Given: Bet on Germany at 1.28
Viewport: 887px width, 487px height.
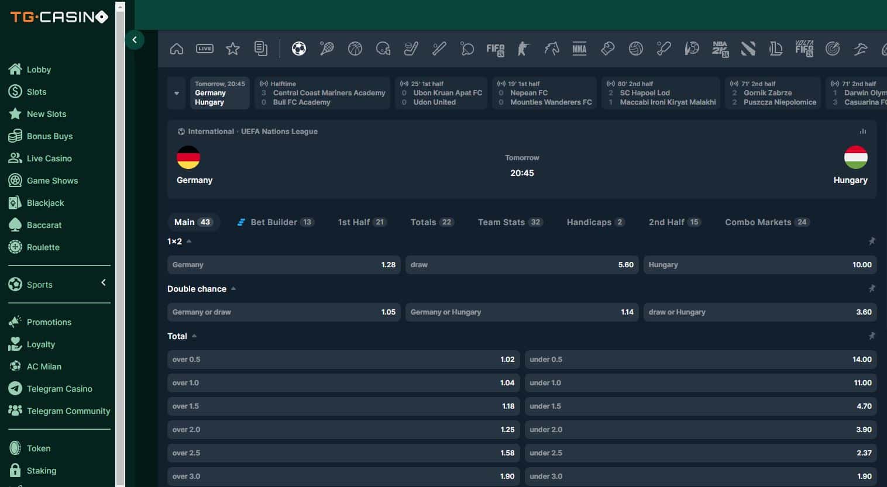Looking at the screenshot, I should [x=284, y=265].
